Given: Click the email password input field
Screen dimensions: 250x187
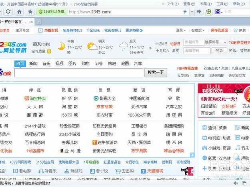Looking at the screenshot, I should 197,51.
